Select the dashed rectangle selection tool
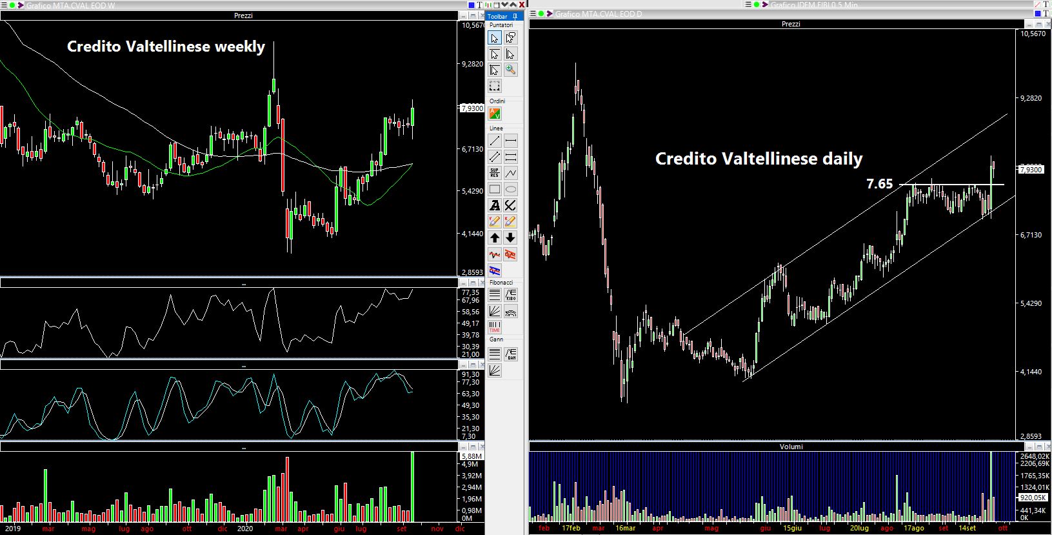The width and height of the screenshot is (1052, 535). point(495,86)
